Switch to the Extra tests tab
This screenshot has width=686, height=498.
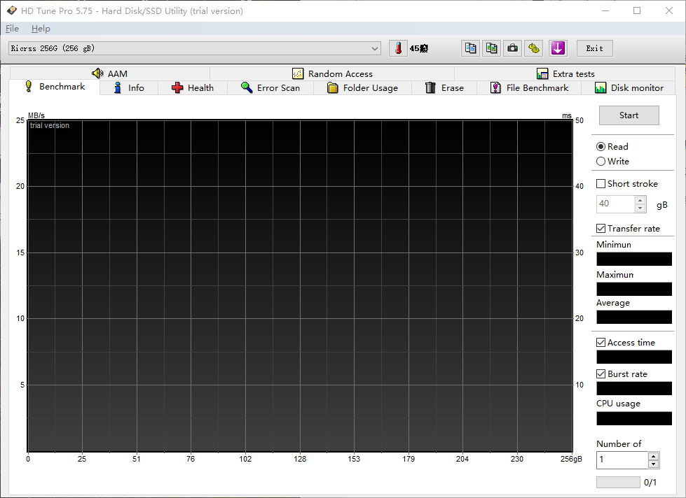[x=568, y=73]
